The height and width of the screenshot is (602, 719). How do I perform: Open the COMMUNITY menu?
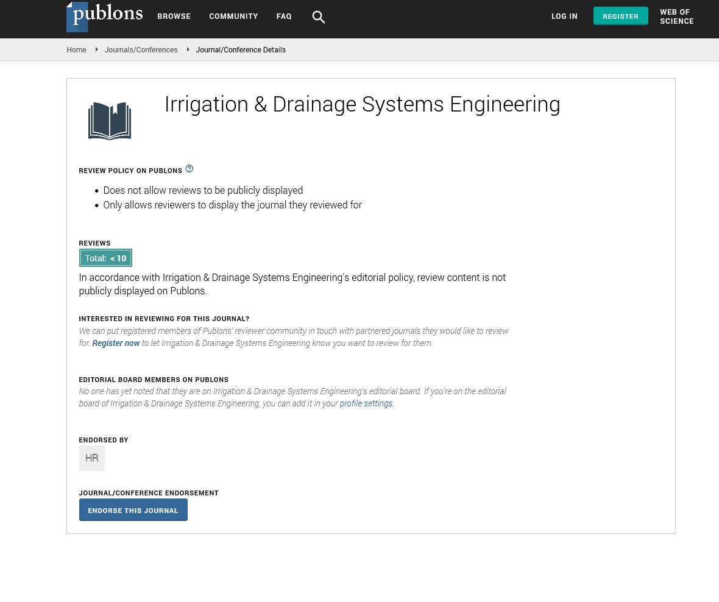click(233, 16)
